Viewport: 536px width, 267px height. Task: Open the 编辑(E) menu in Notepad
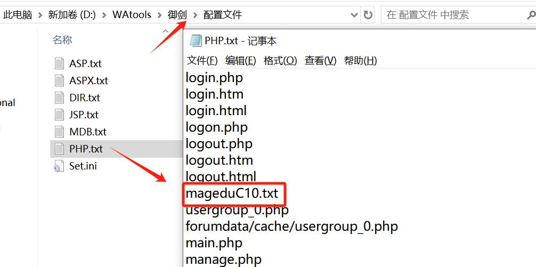[241, 61]
